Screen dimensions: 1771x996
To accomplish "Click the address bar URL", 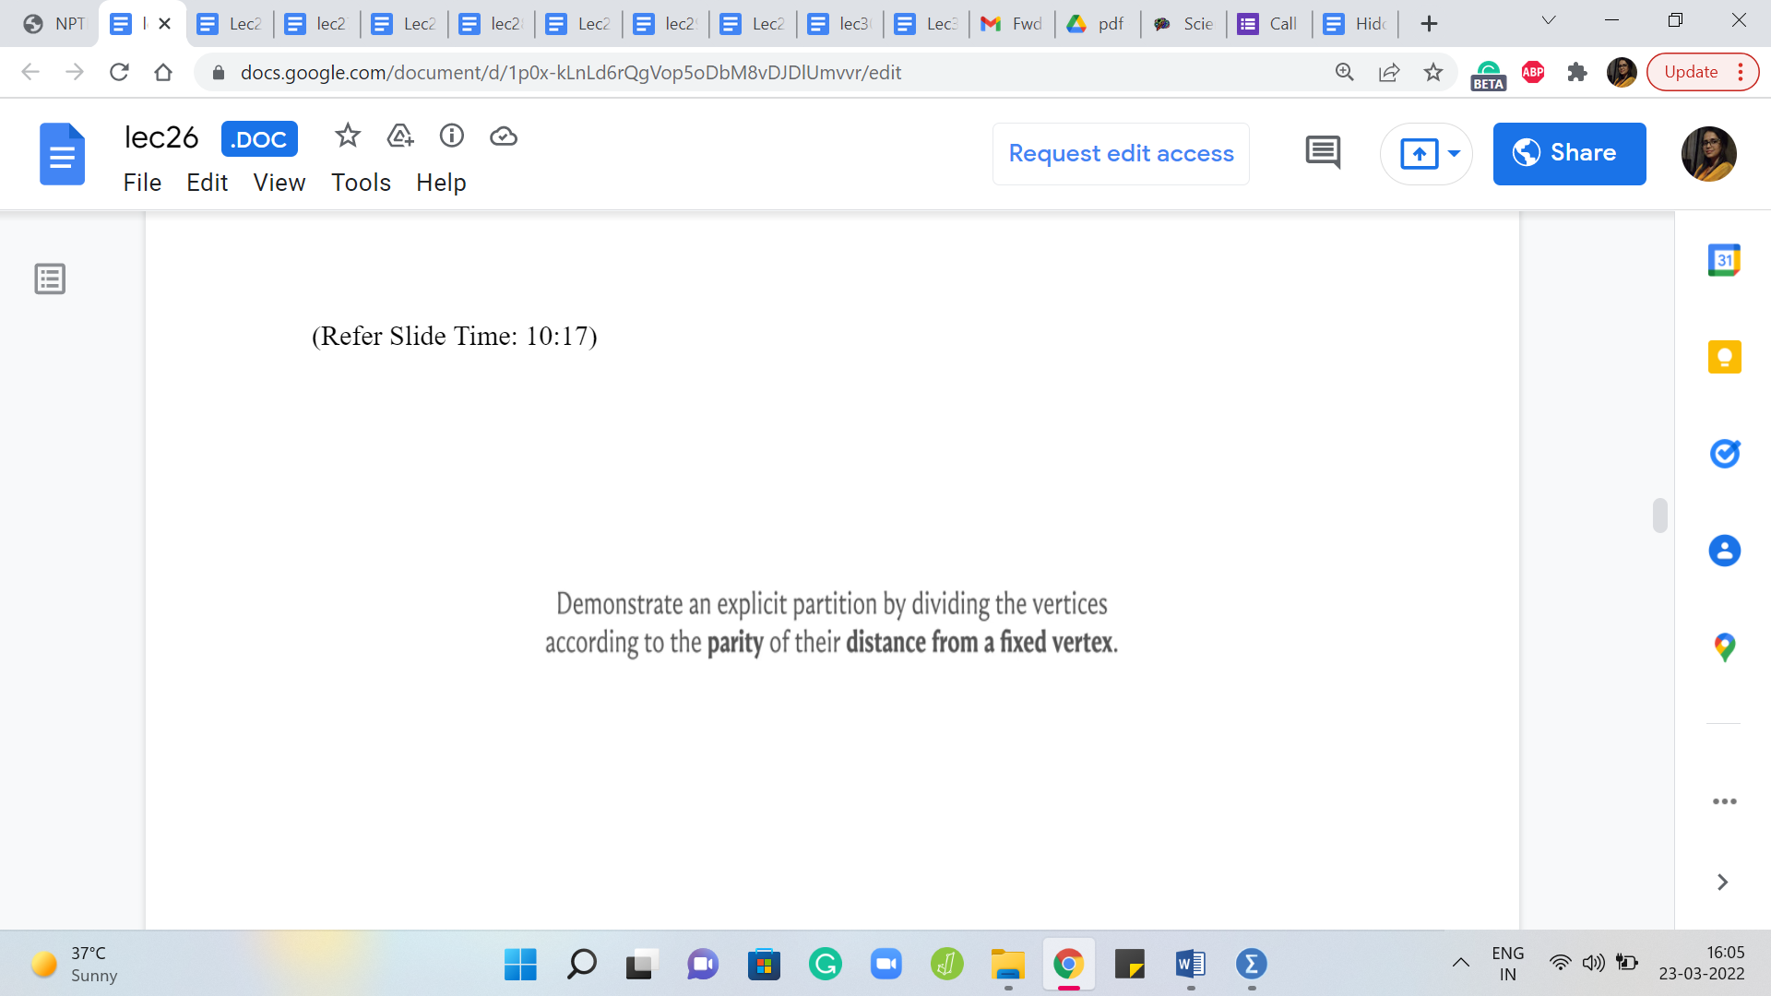I will (x=570, y=73).
